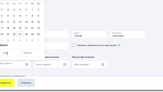Image resolution: width=163 pixels, height=92 pixels.
Task: Select day 19 in the calendar
Action: 14,28
